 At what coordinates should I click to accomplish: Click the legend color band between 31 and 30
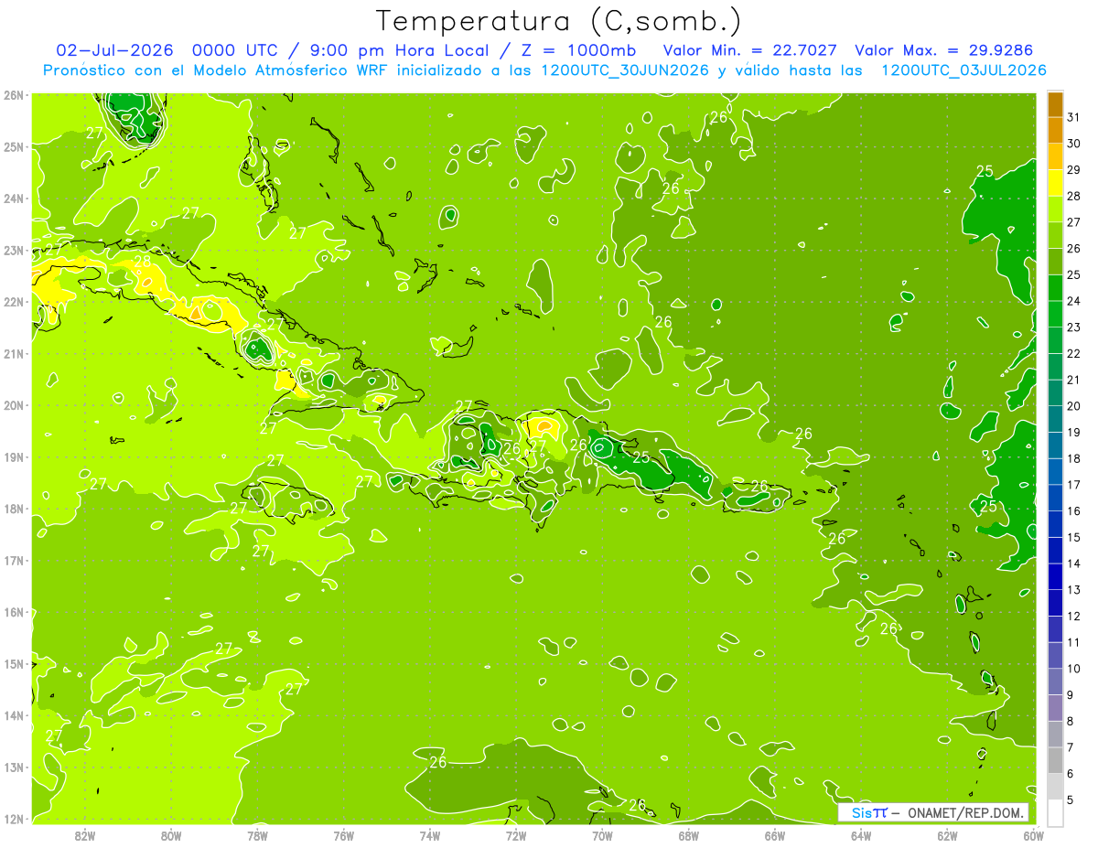point(1055,131)
